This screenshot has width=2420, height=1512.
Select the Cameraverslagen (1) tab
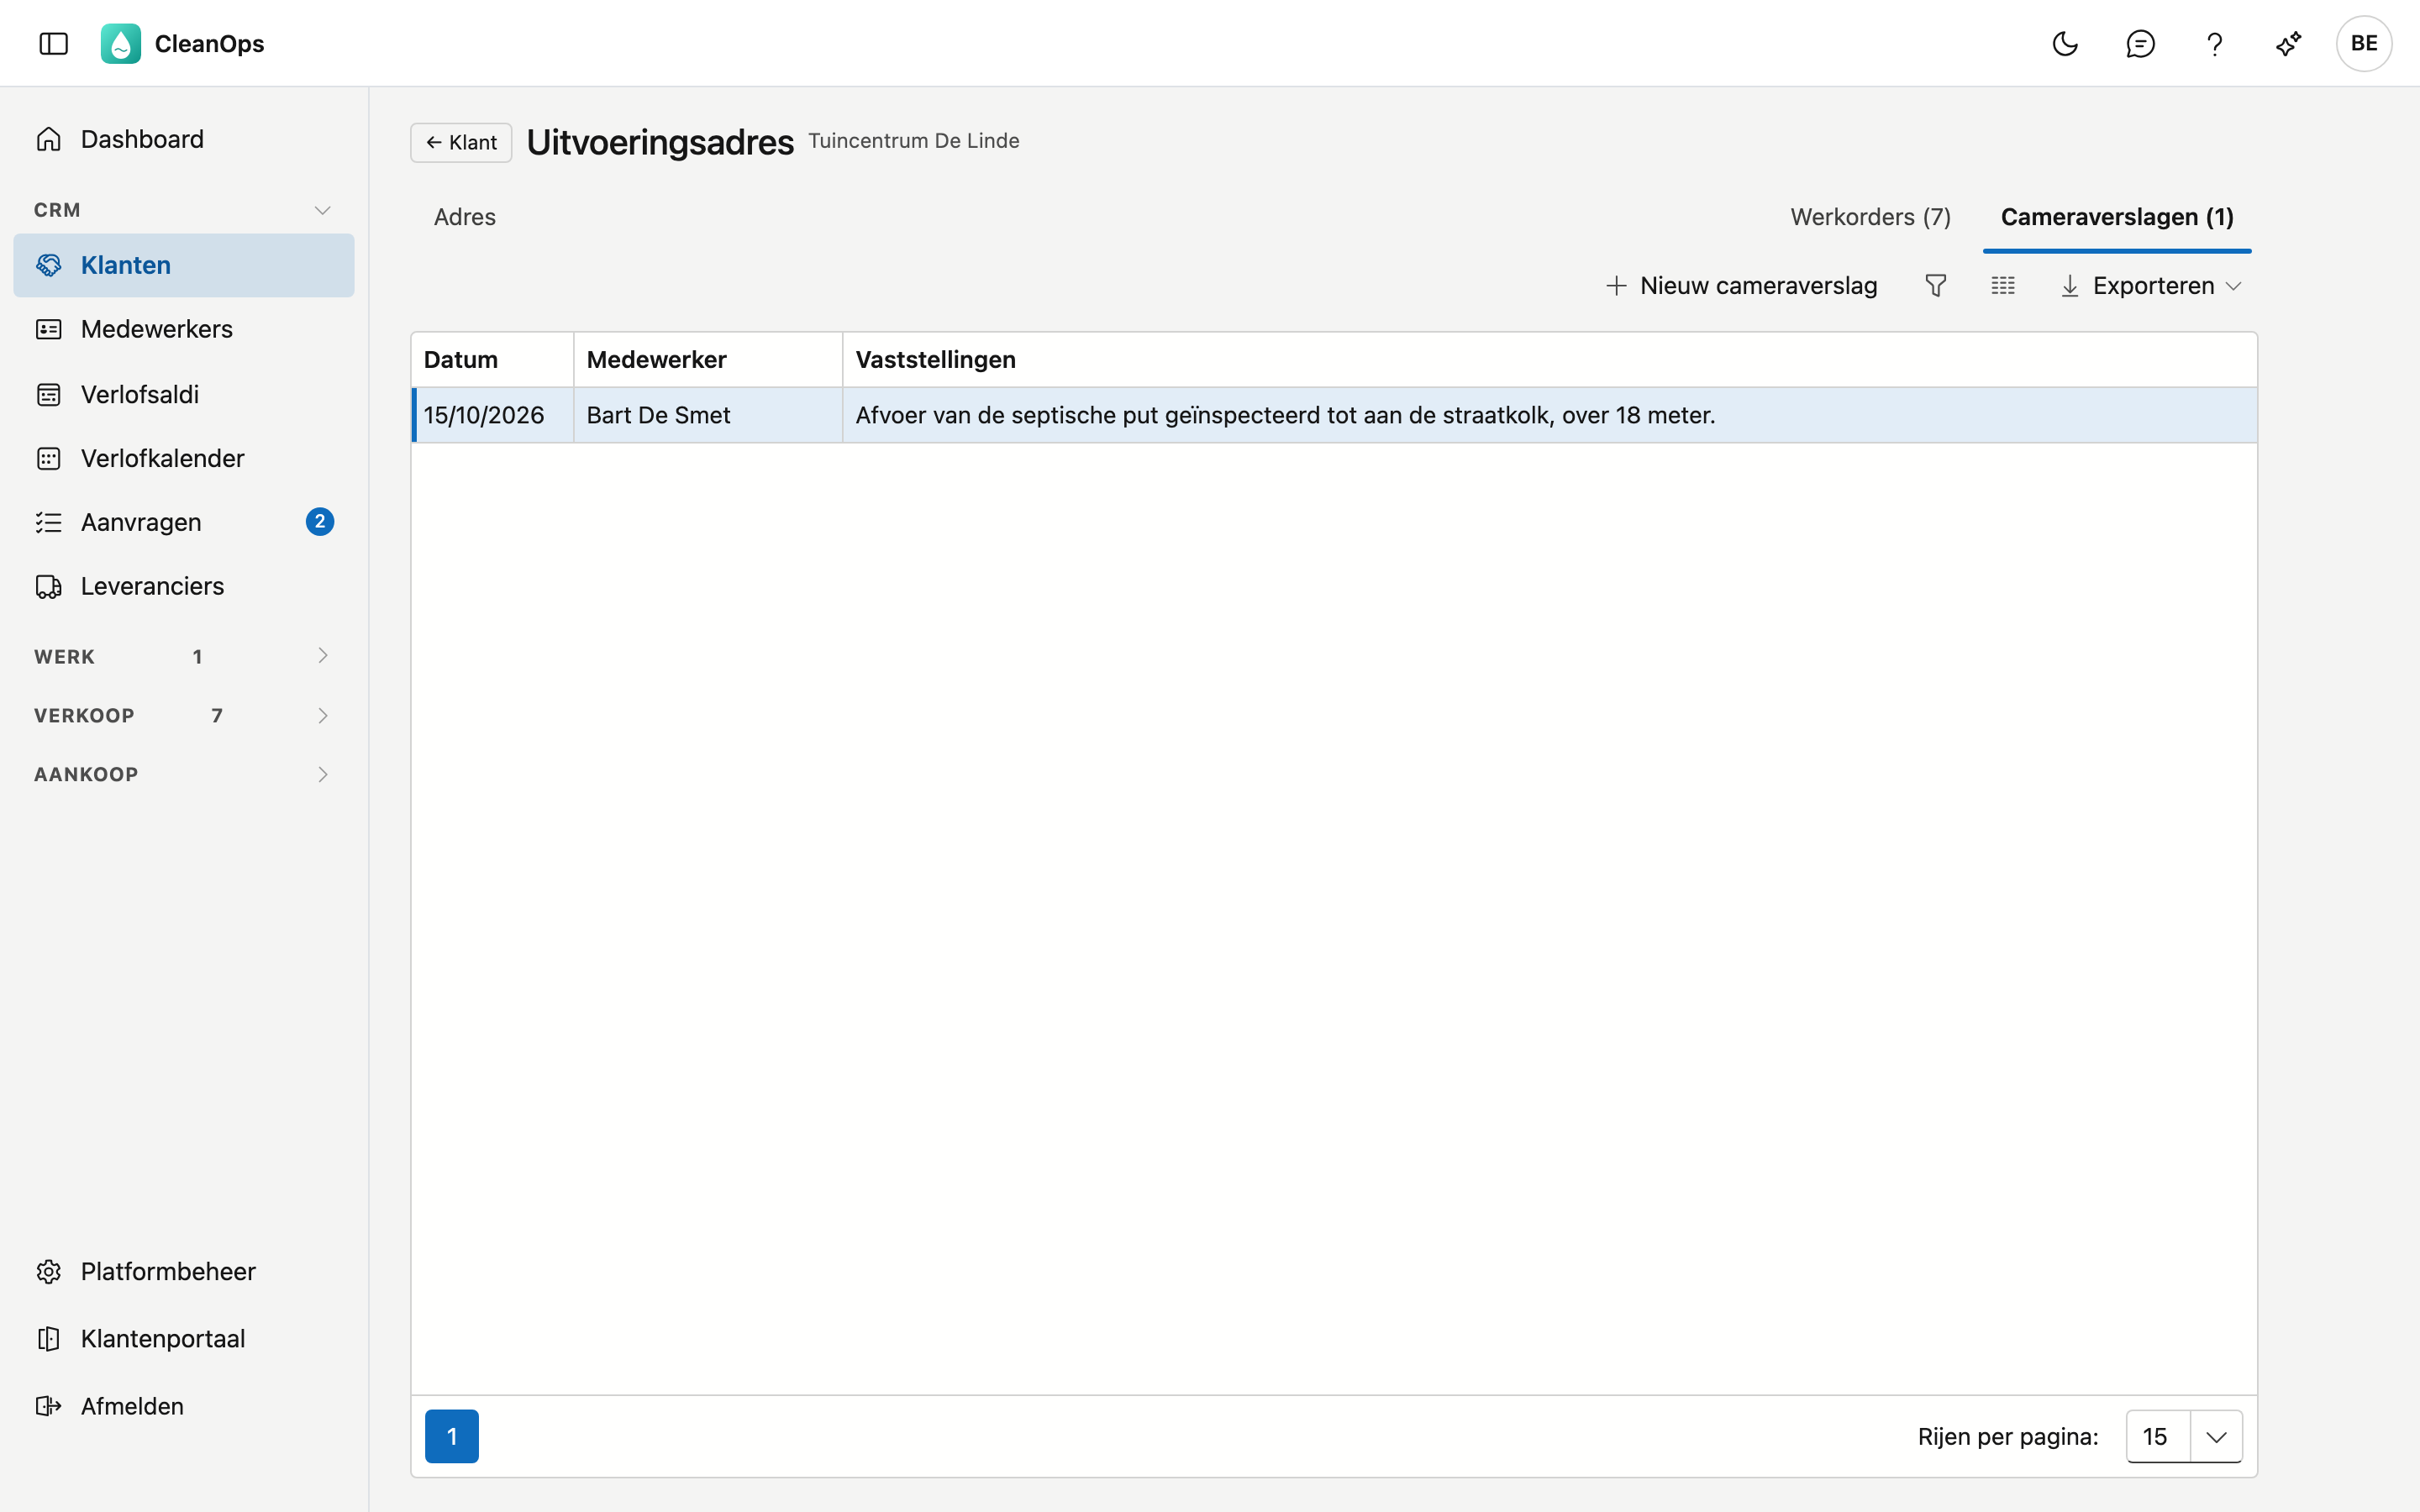[2117, 217]
